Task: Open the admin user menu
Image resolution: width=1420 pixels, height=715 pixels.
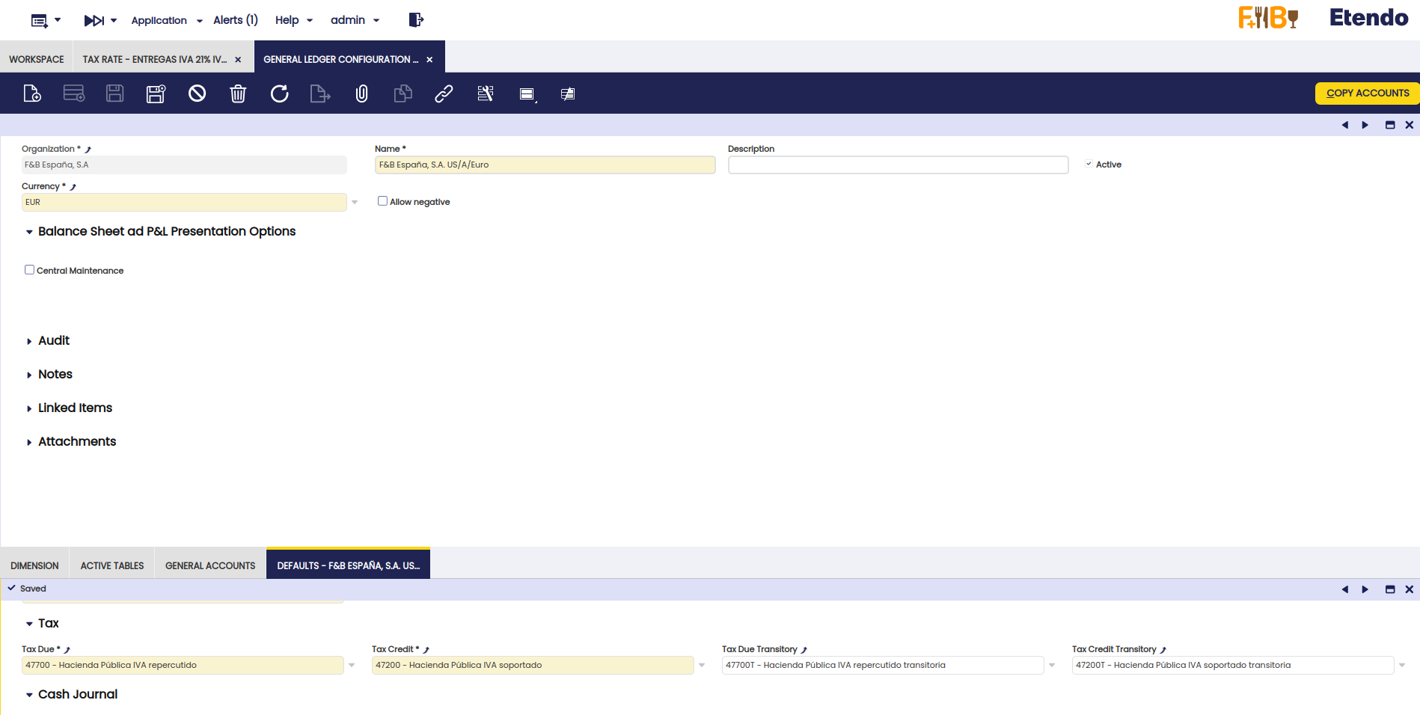Action: (x=355, y=20)
